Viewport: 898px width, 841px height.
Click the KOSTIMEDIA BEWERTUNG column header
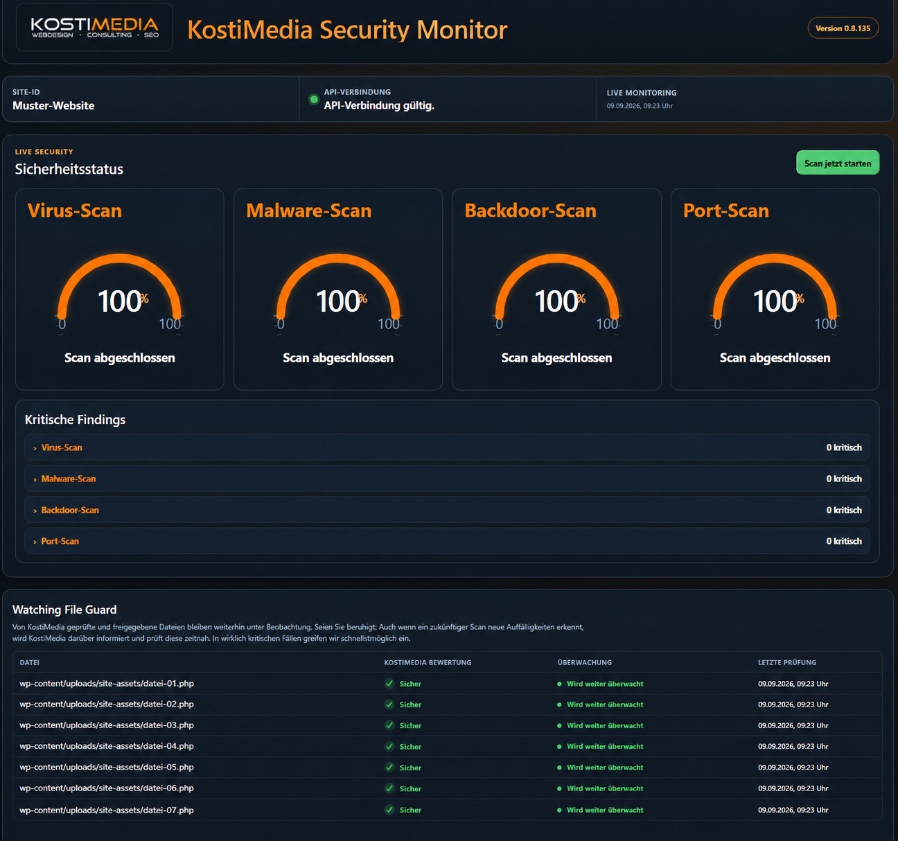click(x=428, y=663)
